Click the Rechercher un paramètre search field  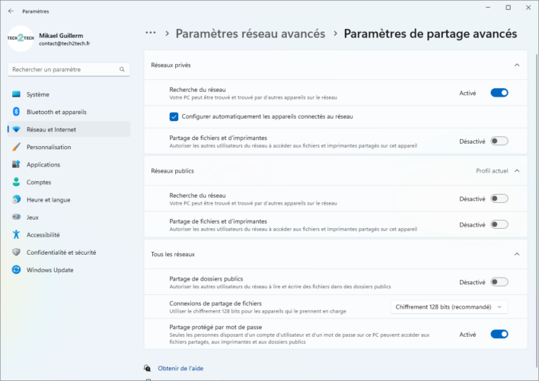(x=67, y=69)
